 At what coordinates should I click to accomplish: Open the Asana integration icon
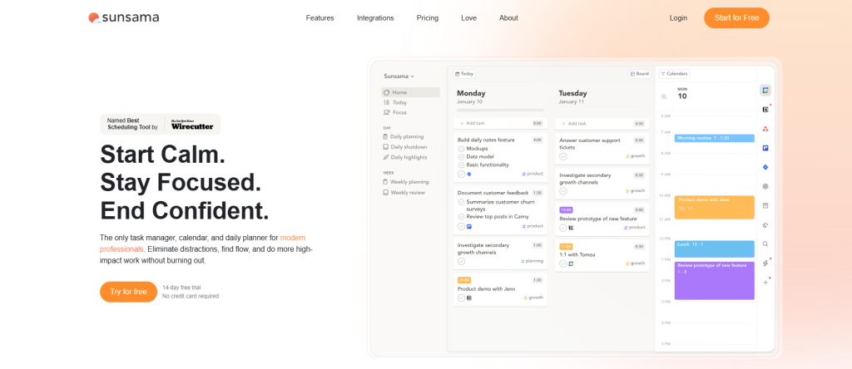pyautogui.click(x=765, y=129)
